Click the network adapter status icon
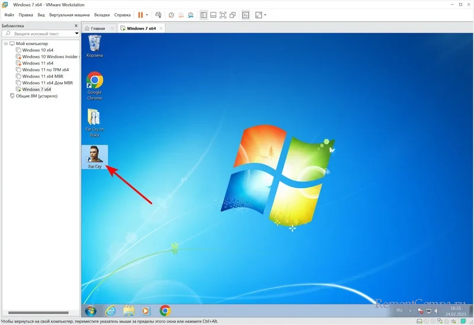The height and width of the screenshot is (325, 474). [x=440, y=321]
